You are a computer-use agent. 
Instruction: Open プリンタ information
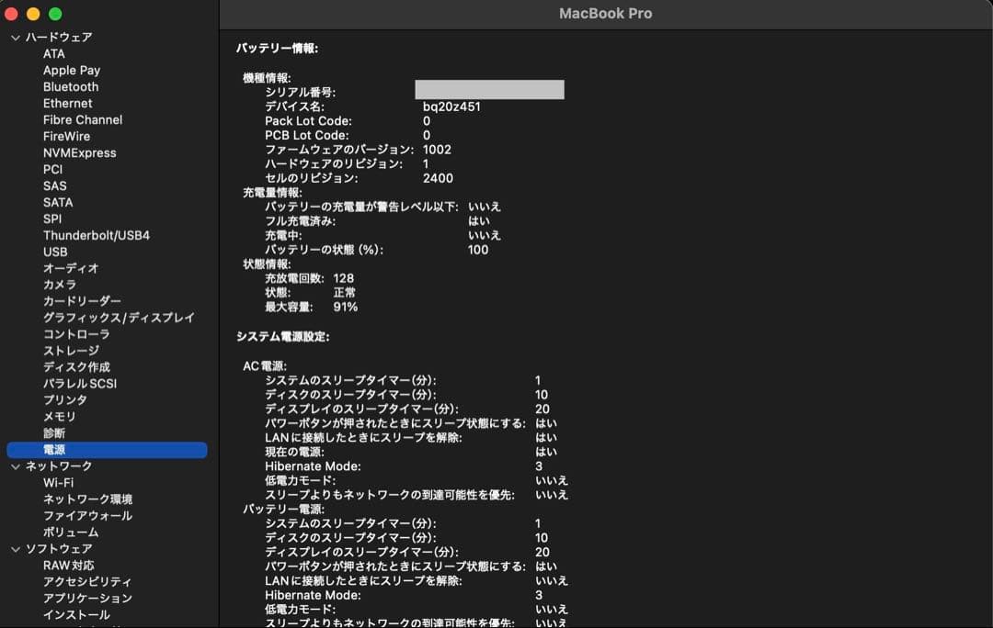pos(63,400)
